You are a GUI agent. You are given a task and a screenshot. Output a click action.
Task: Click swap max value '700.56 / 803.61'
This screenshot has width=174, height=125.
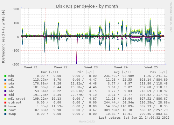click(x=153, y=114)
